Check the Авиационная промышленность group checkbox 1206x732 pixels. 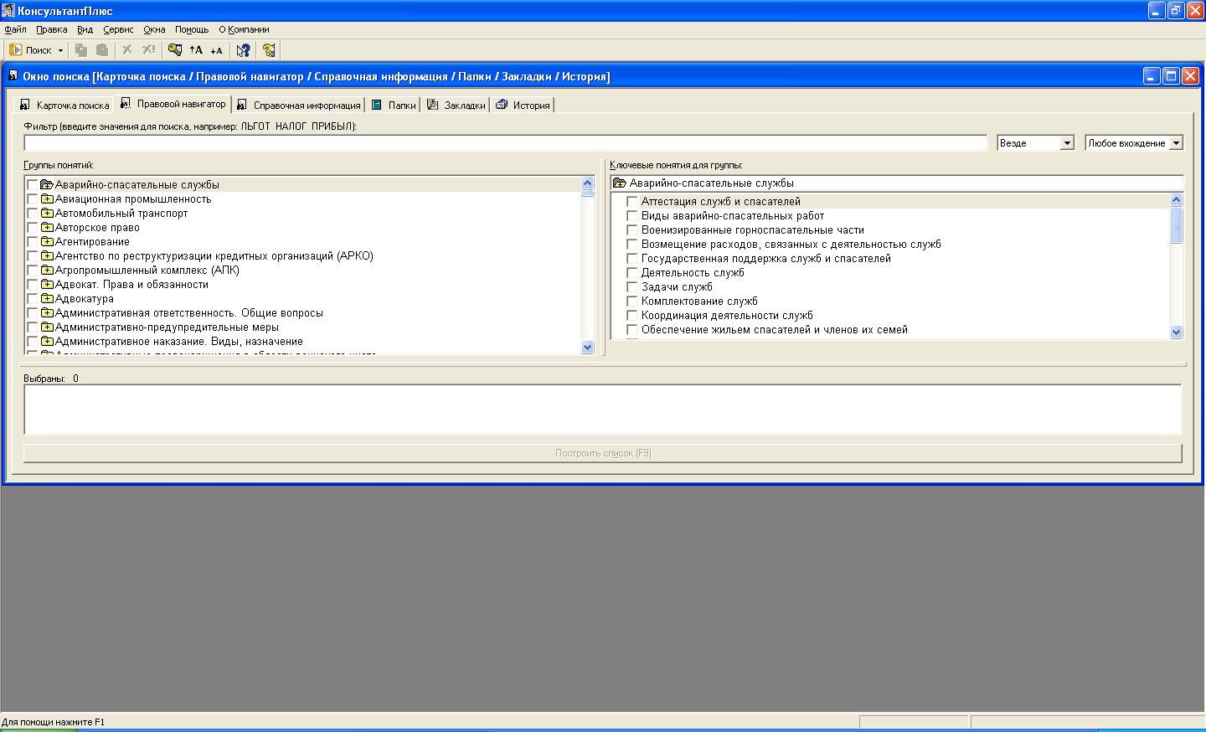(x=33, y=199)
